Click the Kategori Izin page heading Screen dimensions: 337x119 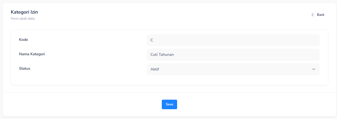[24, 12]
